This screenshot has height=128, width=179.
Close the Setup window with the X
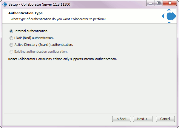click(x=170, y=3)
